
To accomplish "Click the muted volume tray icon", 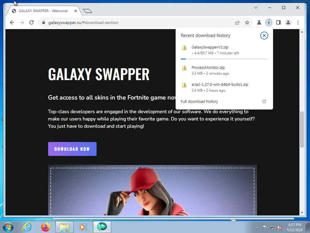I will (x=279, y=228).
